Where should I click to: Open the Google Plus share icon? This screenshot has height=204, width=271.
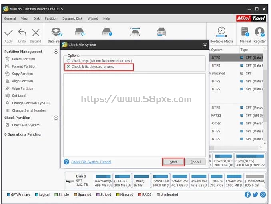coord(263,194)
